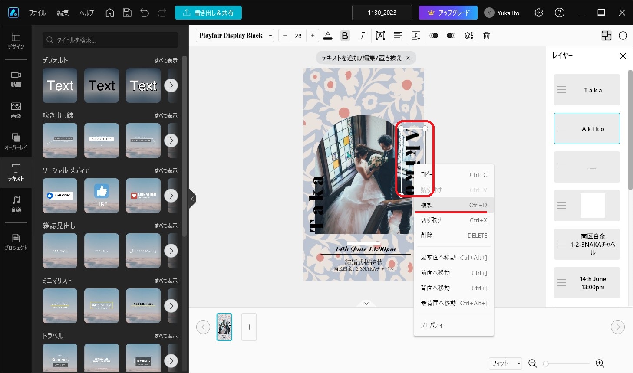The width and height of the screenshot is (633, 373).
Task: Select the Taka layer
Action: pos(587,90)
